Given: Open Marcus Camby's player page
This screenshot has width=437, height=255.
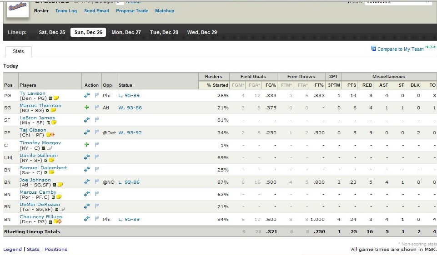Looking at the screenshot, I should 38,192.
